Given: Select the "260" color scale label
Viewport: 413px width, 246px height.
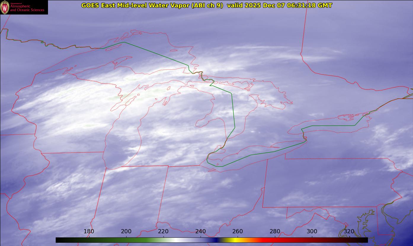Looking at the screenshot, I should point(238,231).
